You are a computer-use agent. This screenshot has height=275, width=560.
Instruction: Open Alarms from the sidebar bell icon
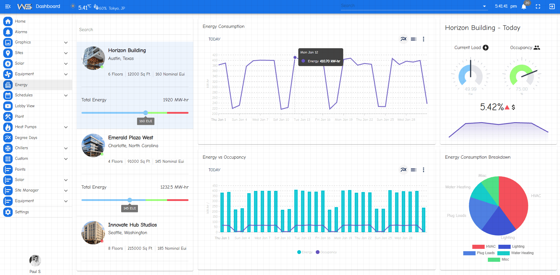[x=8, y=32]
